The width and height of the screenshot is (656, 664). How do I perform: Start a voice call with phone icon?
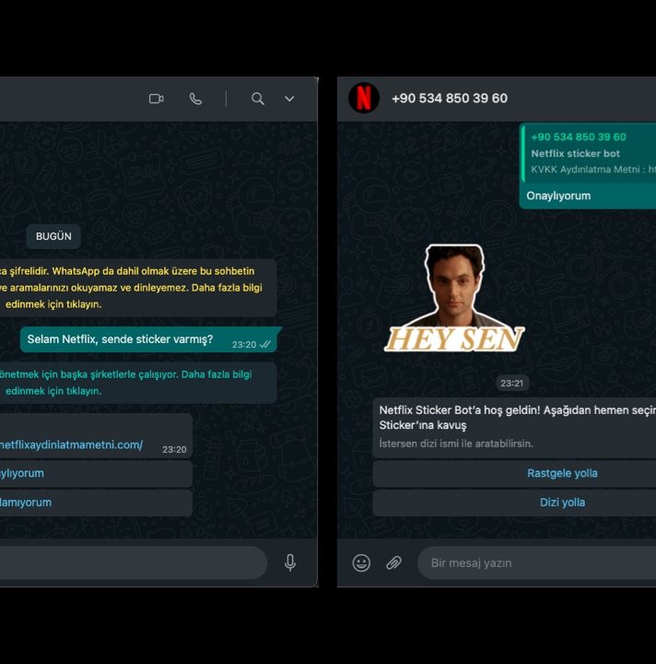tap(195, 99)
